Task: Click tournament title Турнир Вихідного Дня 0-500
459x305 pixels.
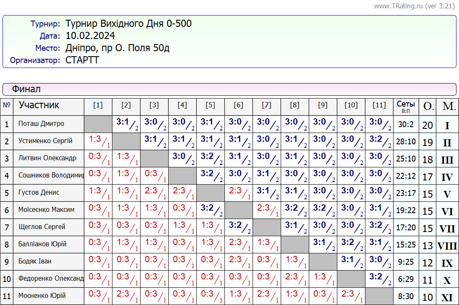Action: (128, 23)
